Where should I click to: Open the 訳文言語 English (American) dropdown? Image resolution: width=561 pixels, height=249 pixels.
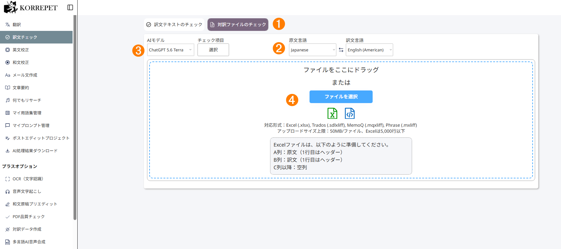tap(369, 50)
